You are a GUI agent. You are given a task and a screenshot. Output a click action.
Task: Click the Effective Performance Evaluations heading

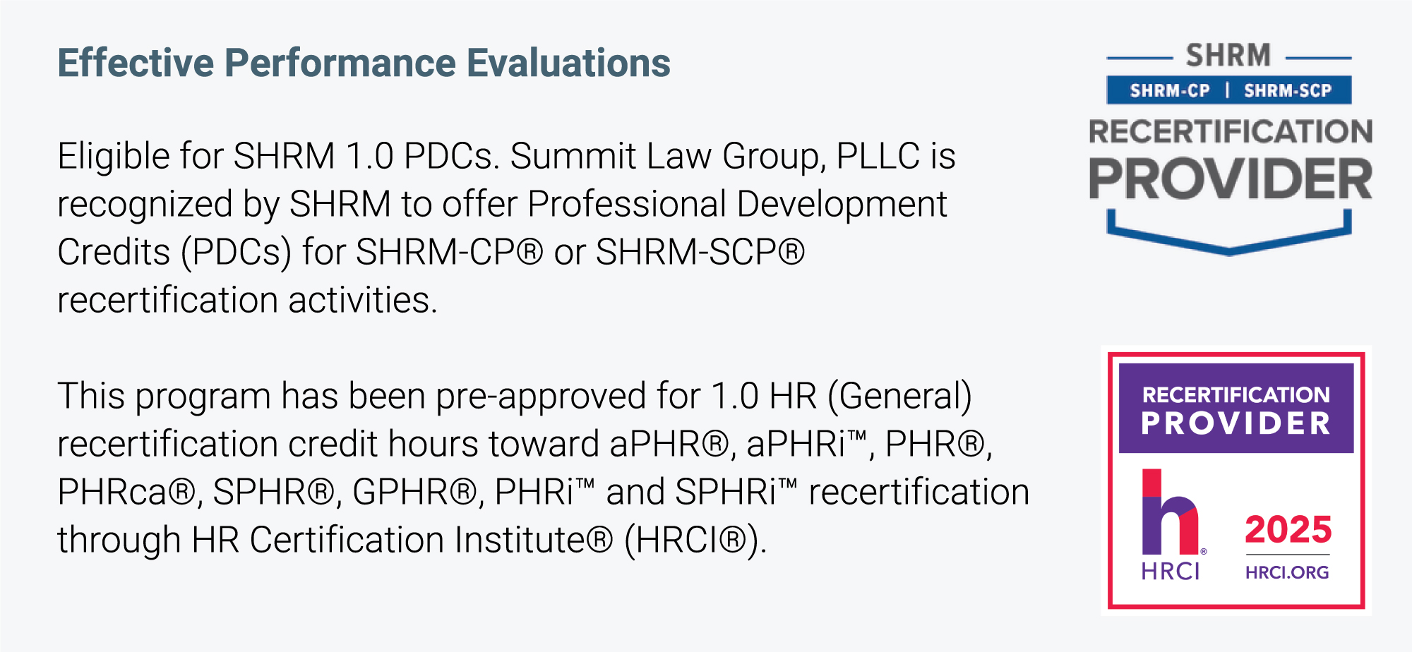tap(364, 63)
